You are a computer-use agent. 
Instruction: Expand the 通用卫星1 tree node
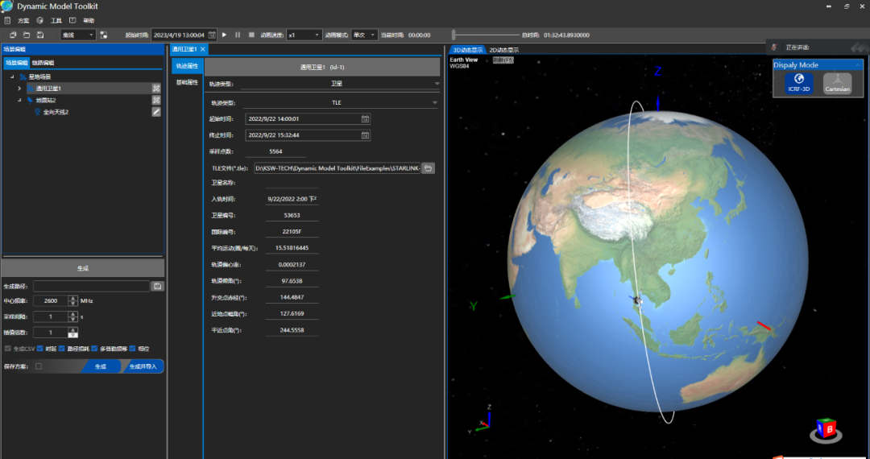tap(20, 89)
